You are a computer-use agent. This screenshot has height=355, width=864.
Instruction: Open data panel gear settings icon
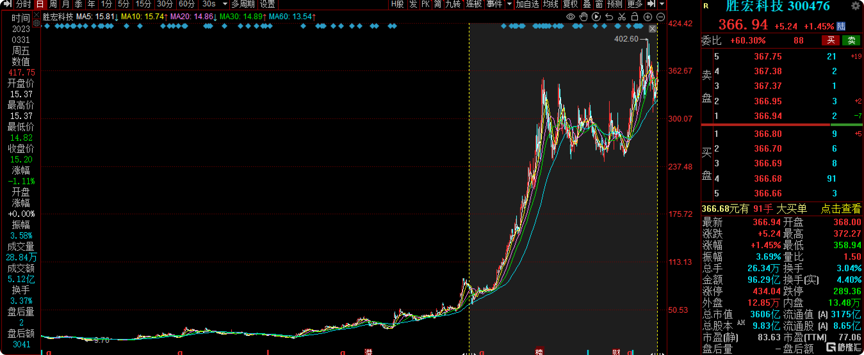[x=37, y=23]
